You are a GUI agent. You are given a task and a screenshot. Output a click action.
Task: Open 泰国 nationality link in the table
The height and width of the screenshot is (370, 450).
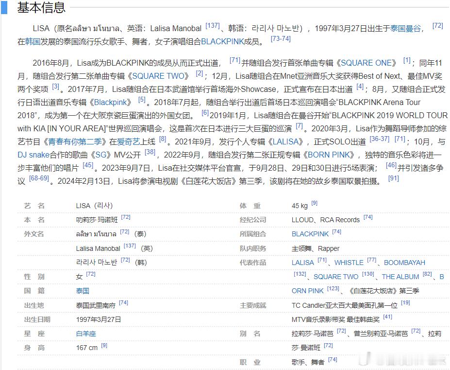click(83, 291)
